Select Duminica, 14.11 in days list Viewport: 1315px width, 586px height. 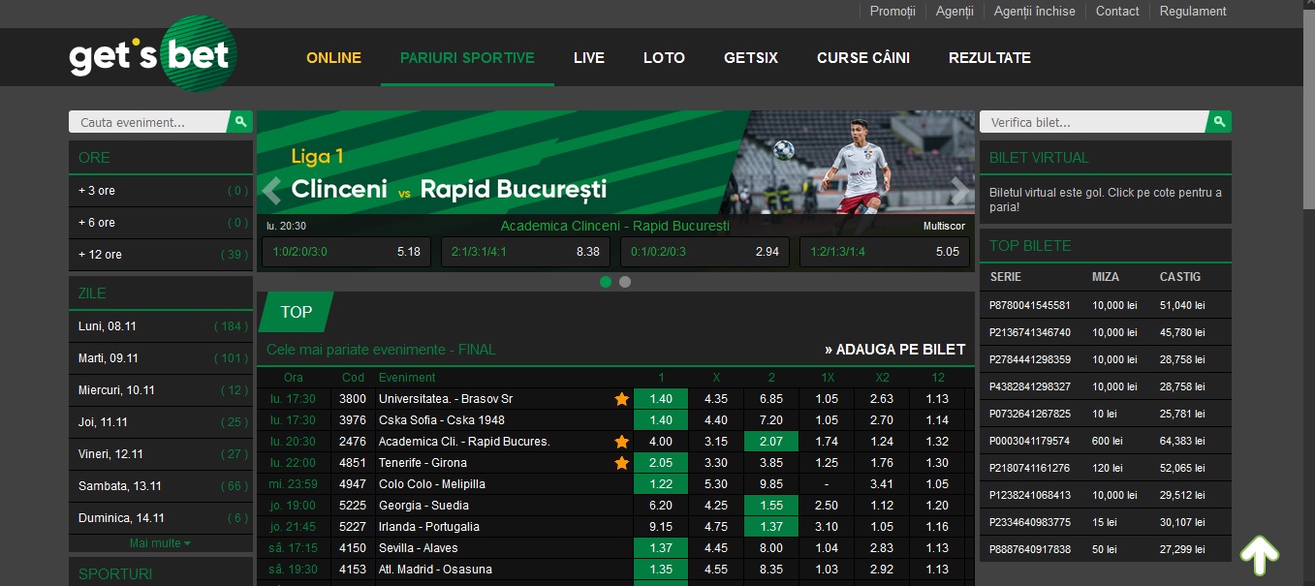(x=161, y=518)
